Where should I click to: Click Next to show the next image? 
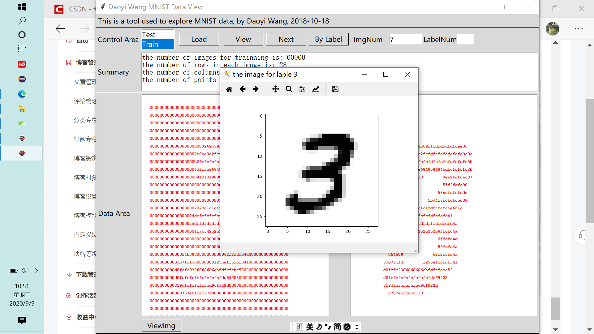click(286, 39)
